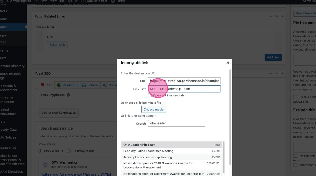
Task: Move Yoast SEO panel down arrow
Action: click(x=276, y=73)
